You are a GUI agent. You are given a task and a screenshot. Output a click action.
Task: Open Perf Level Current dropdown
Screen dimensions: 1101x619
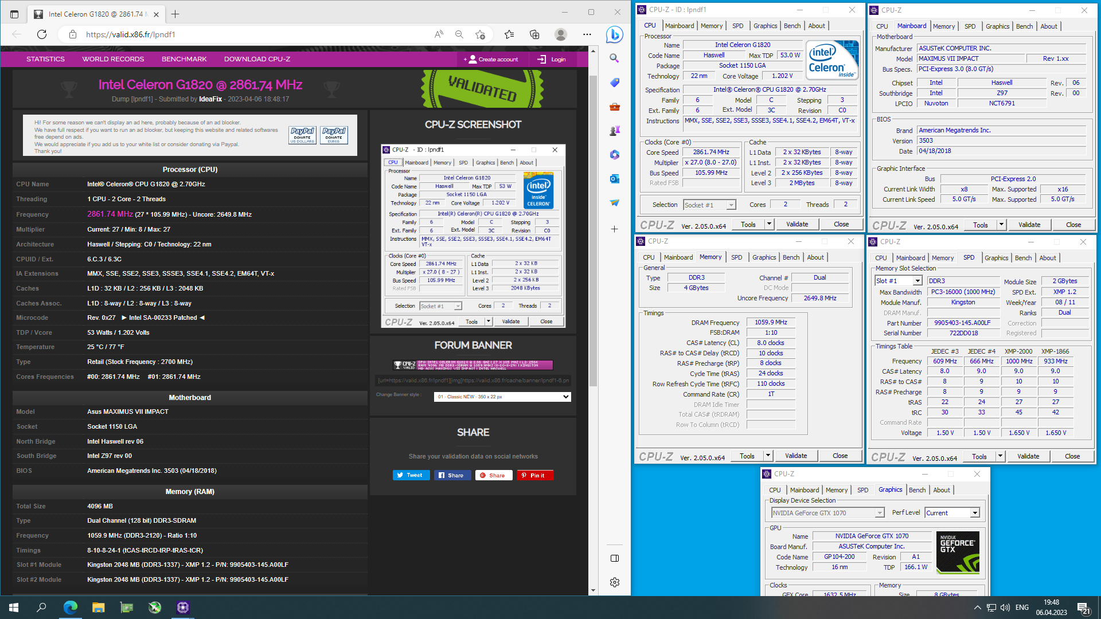952,513
